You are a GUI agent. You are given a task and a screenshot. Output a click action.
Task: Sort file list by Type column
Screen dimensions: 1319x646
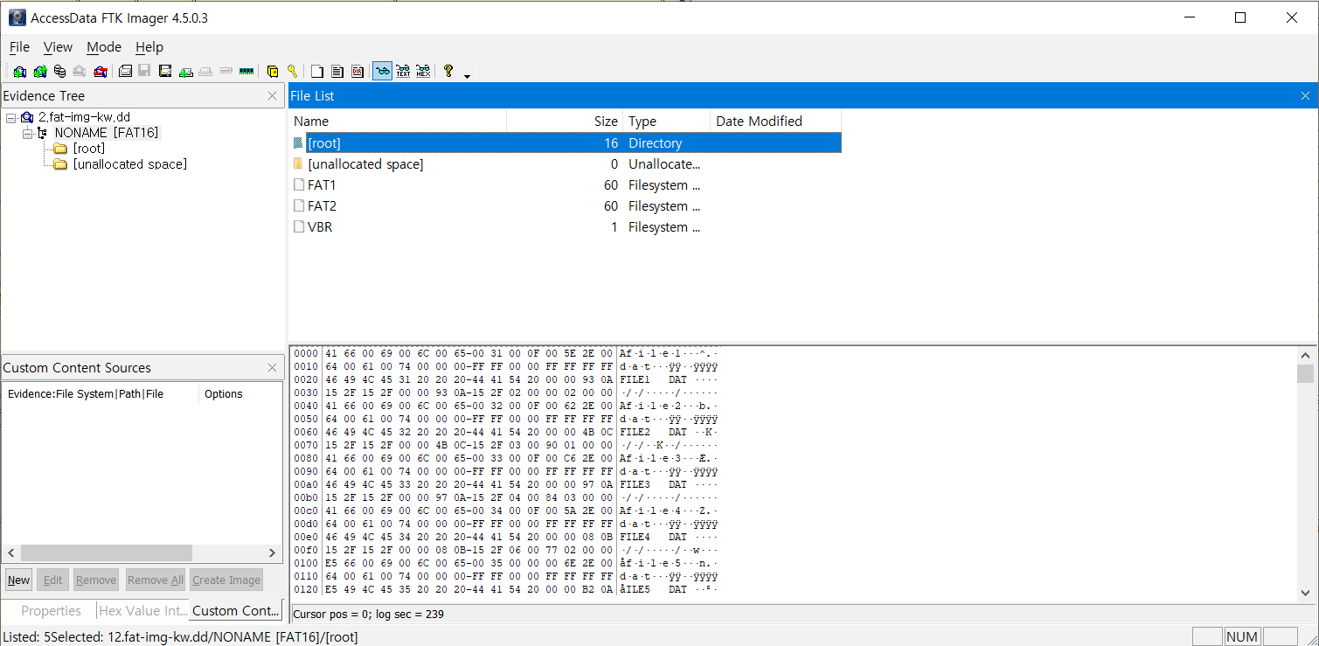pos(666,122)
